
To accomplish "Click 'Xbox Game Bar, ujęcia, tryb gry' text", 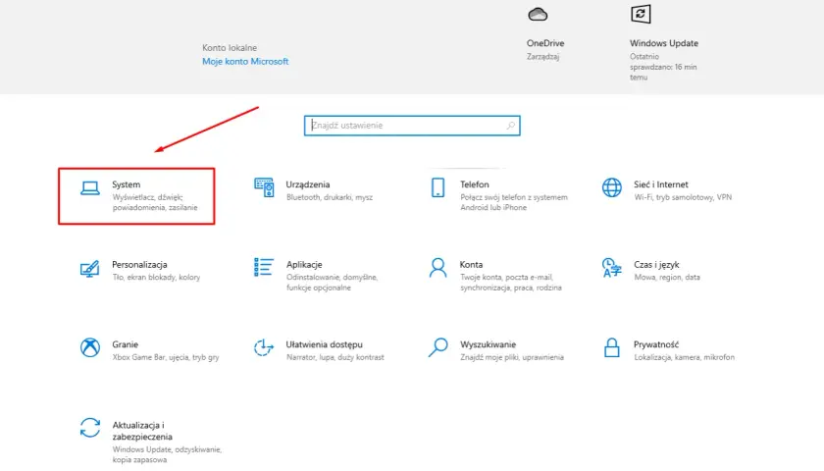I will click(x=166, y=357).
